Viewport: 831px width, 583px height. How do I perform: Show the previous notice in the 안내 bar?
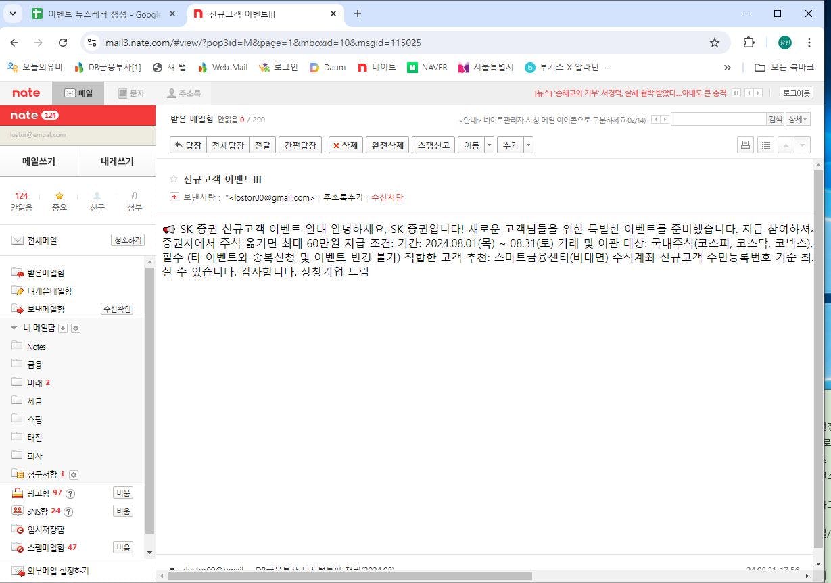click(x=655, y=120)
